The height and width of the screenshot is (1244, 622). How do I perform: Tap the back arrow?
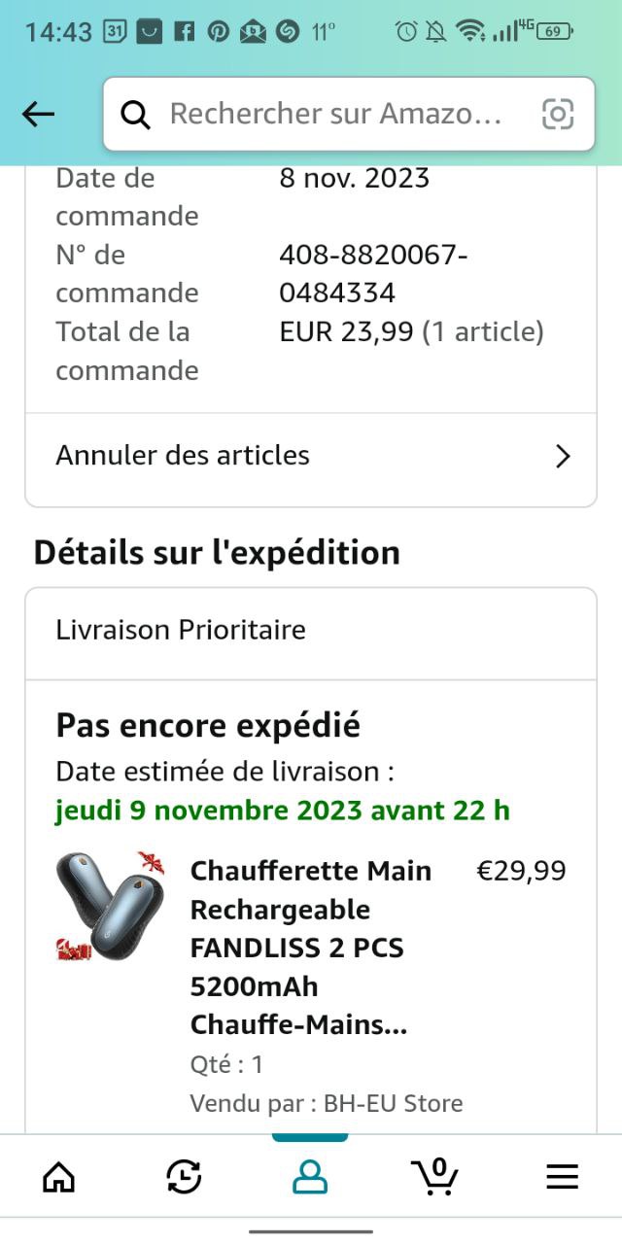39,115
